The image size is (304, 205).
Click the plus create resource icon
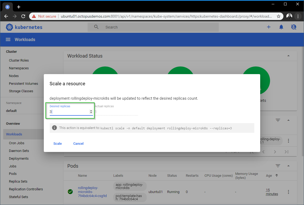coord(269,27)
